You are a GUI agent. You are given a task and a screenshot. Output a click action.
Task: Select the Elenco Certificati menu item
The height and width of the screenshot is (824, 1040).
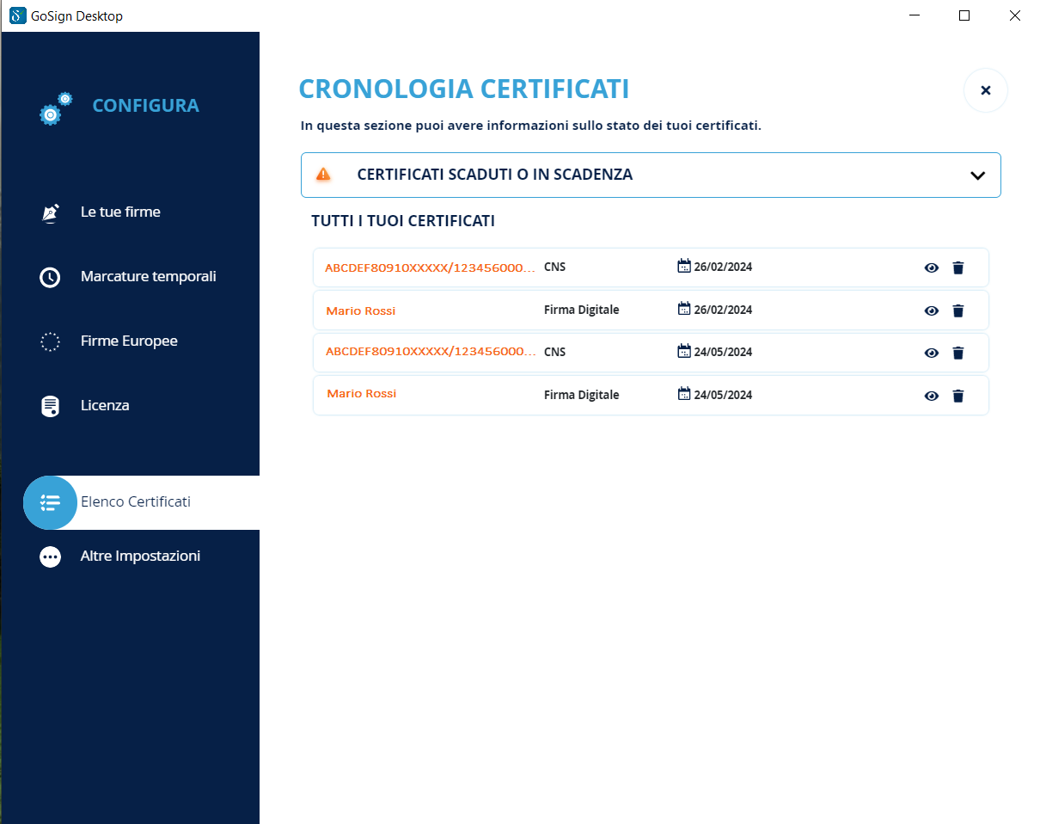point(142,502)
